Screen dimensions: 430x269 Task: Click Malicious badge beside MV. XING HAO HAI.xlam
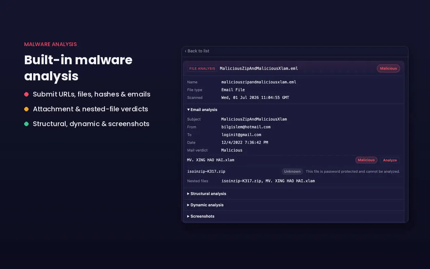366,160
